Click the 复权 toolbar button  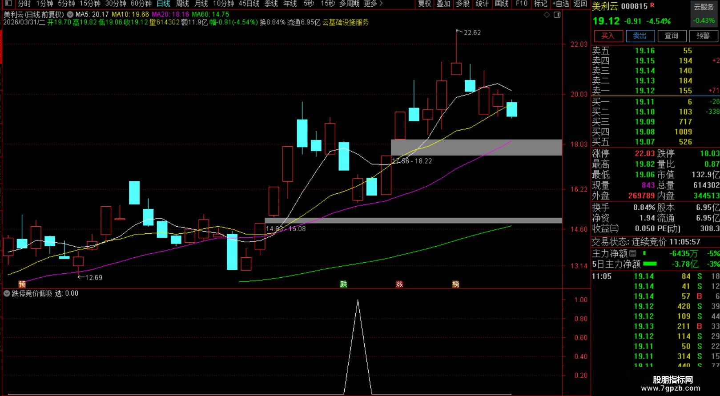click(x=424, y=4)
